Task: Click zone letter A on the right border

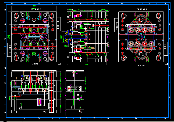Action: (169, 10)
